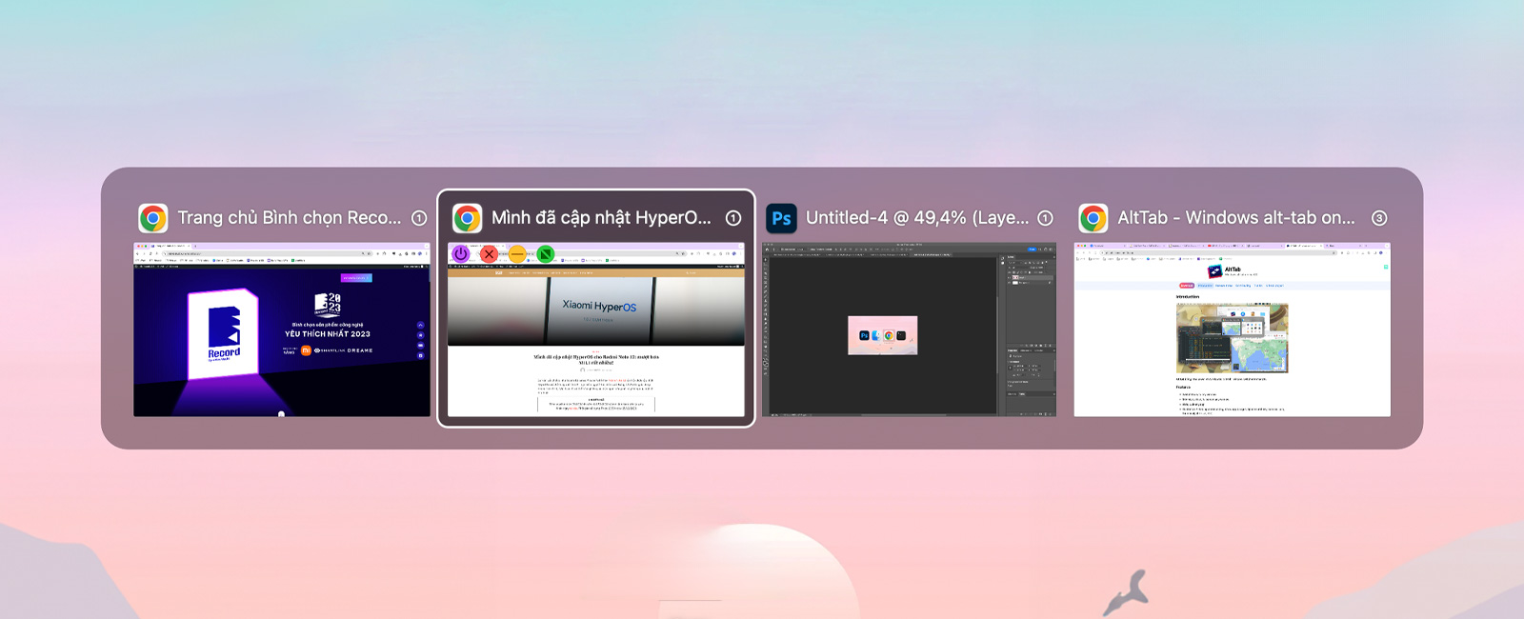Click space badge 3 on AltTab window

point(1378,218)
